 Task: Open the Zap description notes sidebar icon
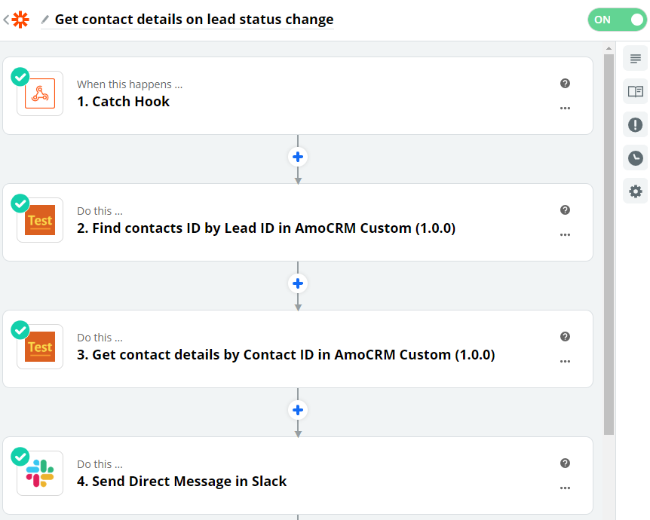[635, 59]
